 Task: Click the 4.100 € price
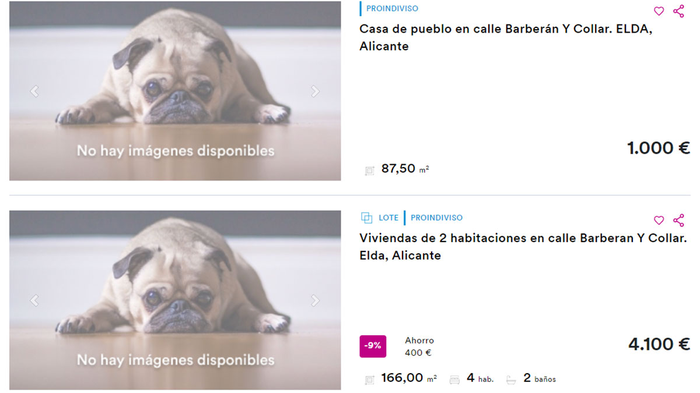[659, 344]
